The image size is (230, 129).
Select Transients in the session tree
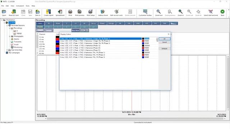click(18, 42)
